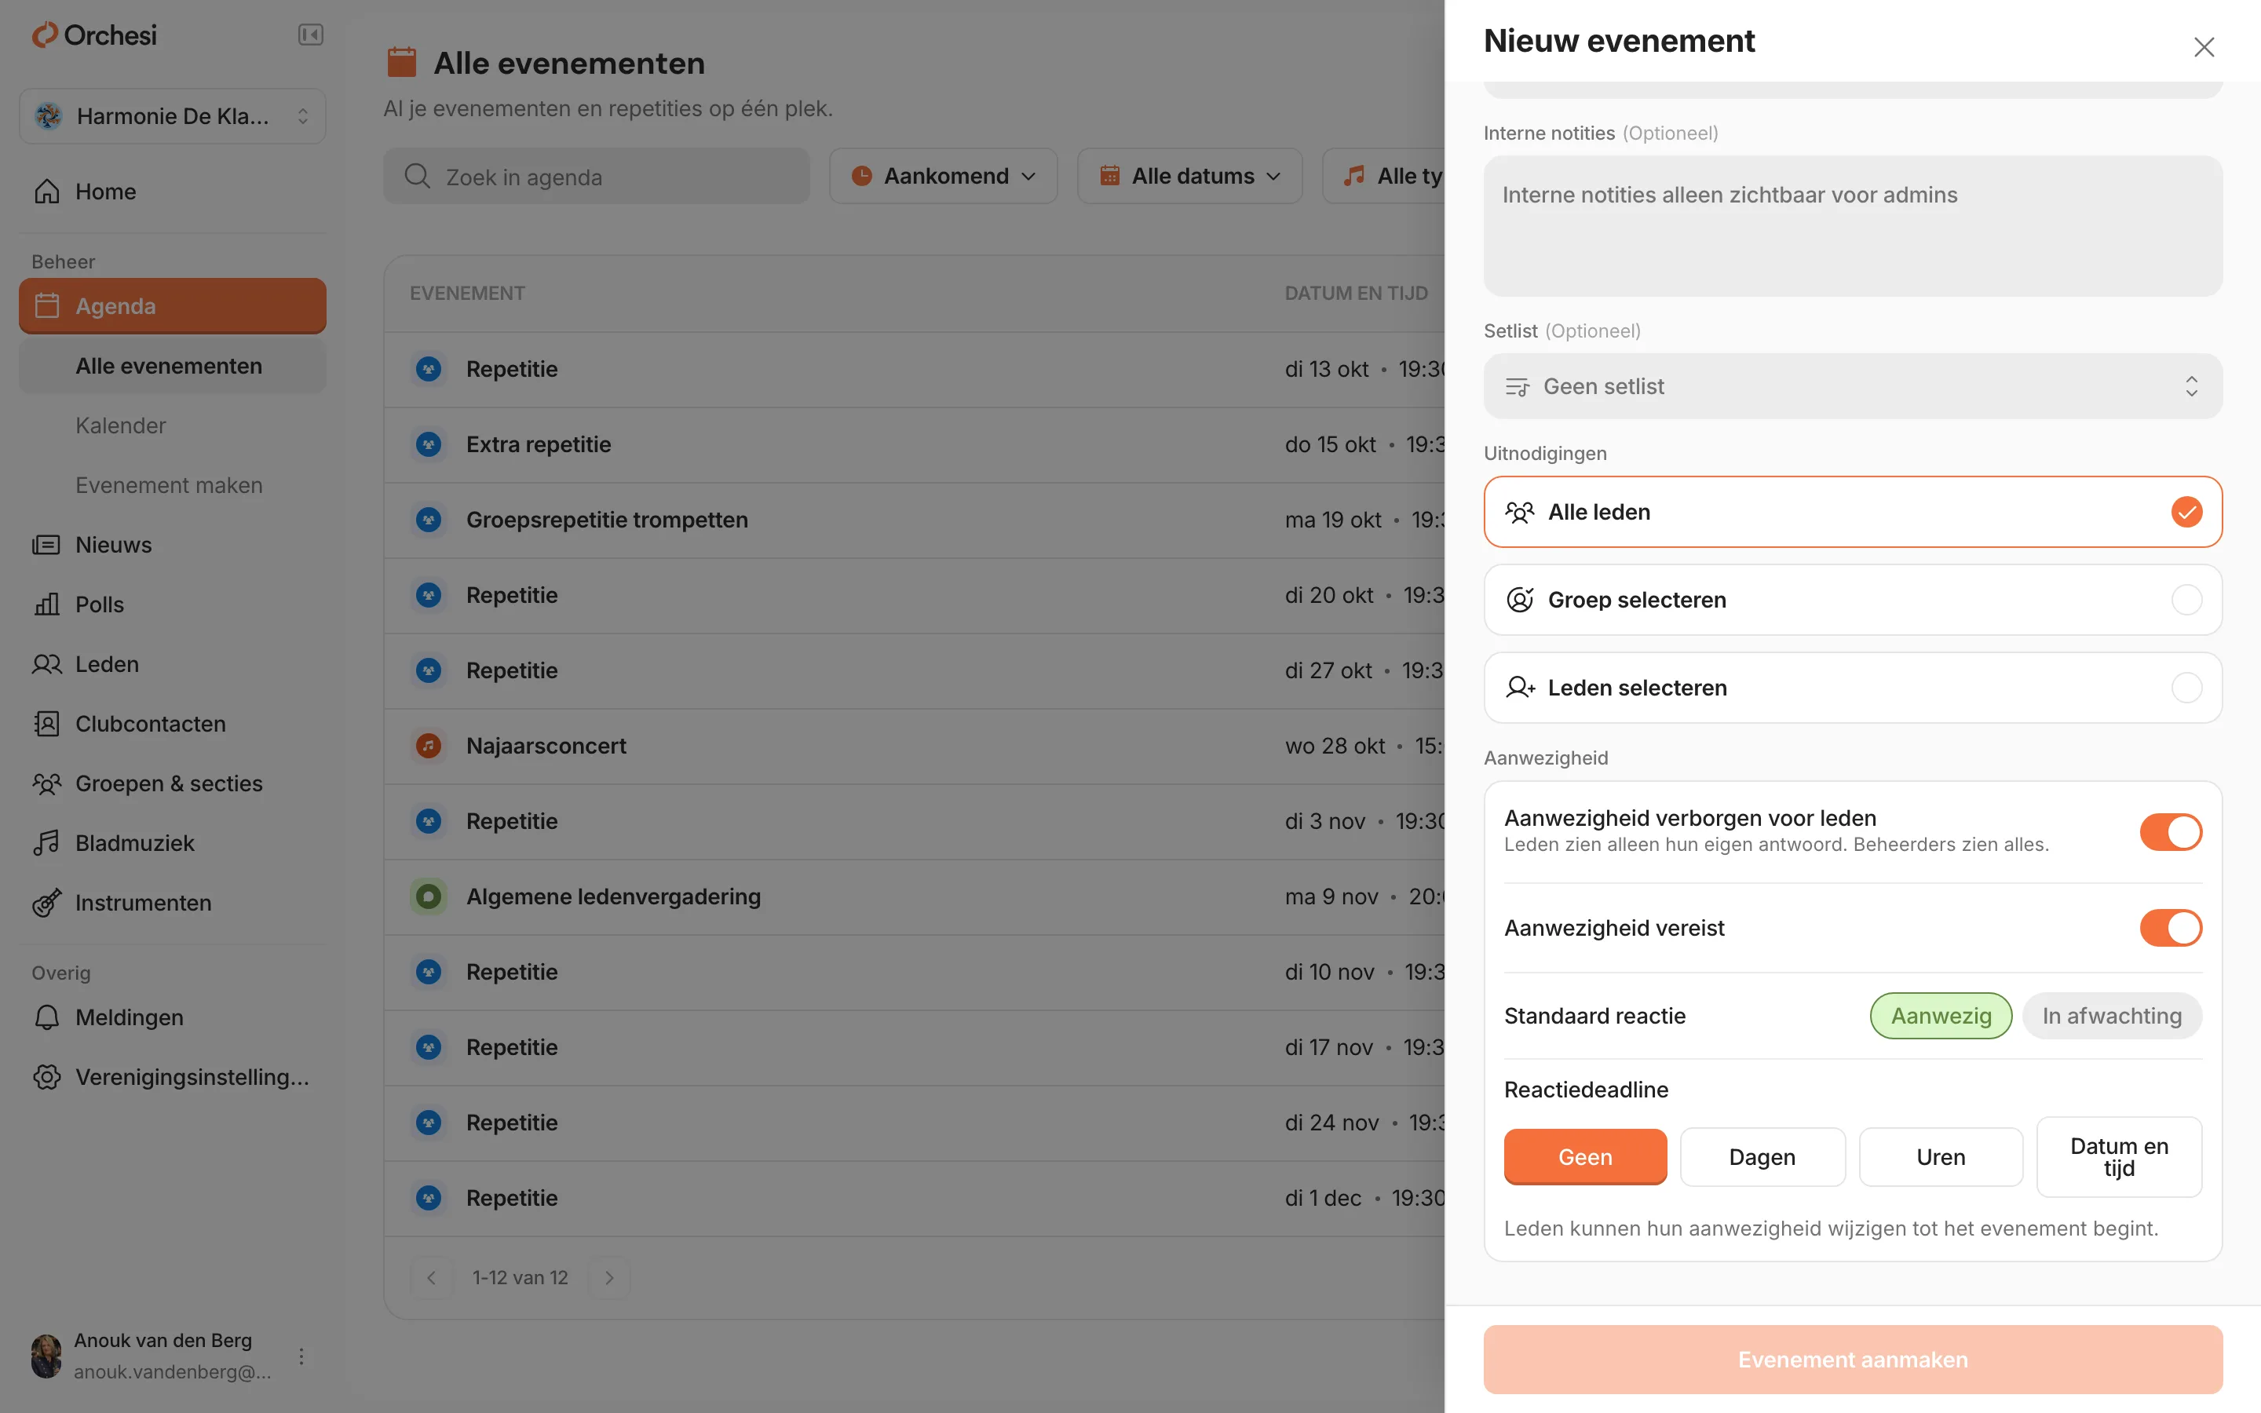Open the Alle datums filter dropdown
2261x1413 pixels.
point(1189,176)
